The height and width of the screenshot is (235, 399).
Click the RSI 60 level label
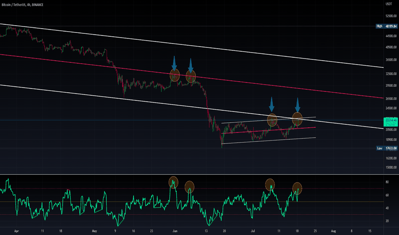coord(387,195)
